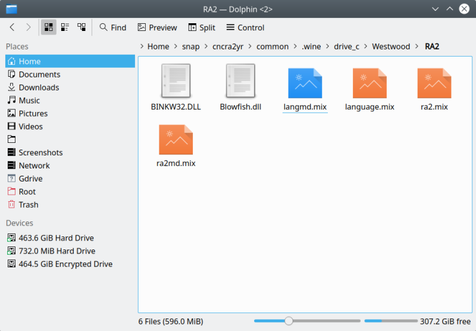476x331 pixels.
Task: Select the ra2md.mix file icon
Action: (x=176, y=140)
